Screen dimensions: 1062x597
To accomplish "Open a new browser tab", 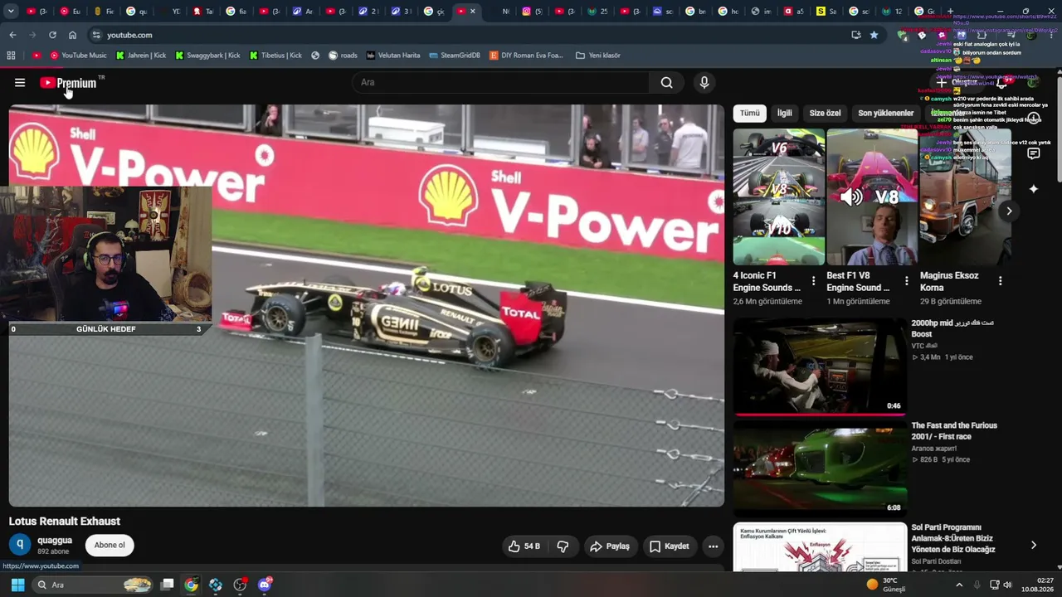I will click(x=950, y=12).
